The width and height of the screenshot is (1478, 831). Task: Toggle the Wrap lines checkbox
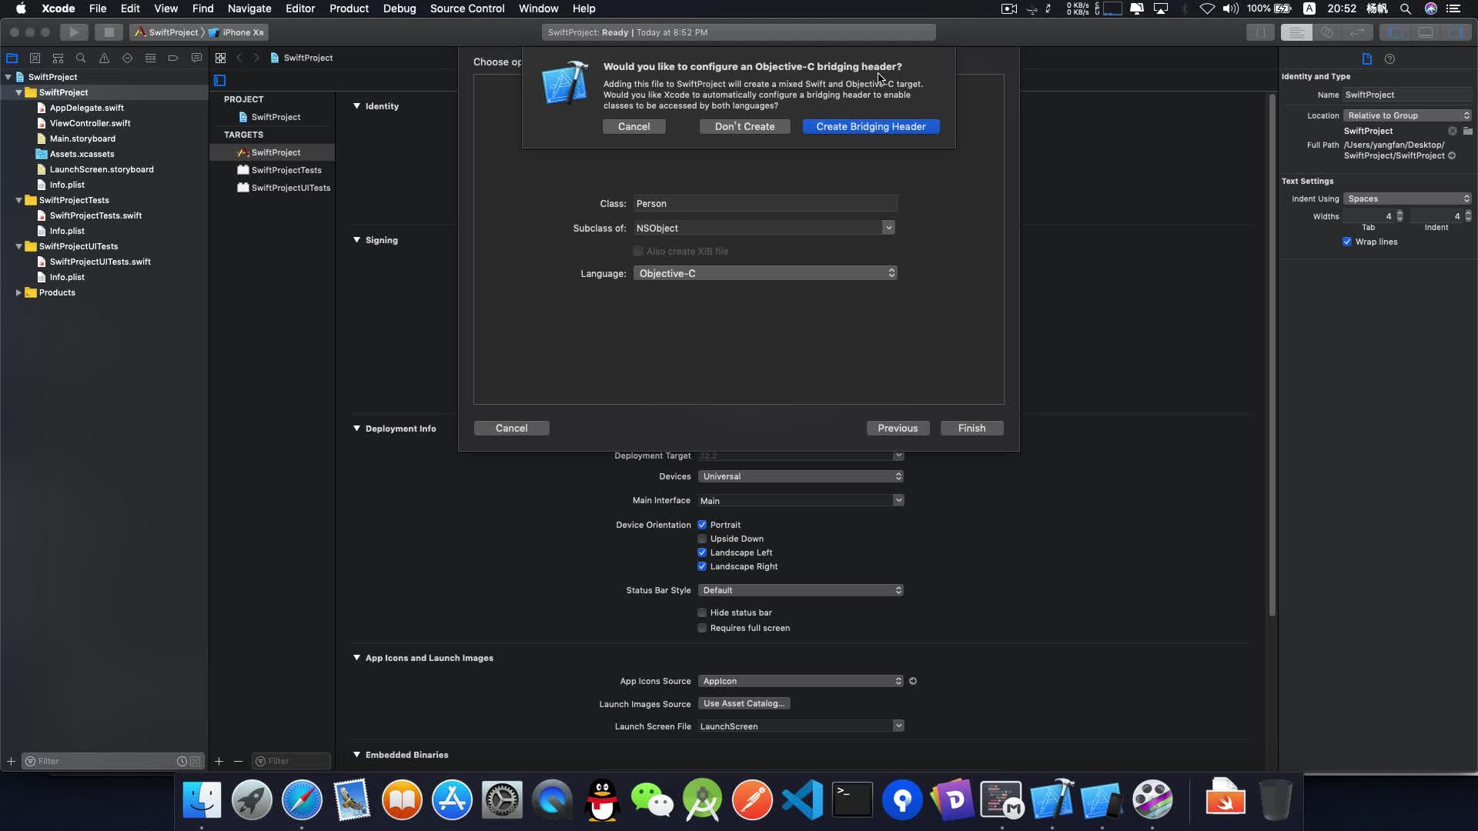pyautogui.click(x=1347, y=242)
